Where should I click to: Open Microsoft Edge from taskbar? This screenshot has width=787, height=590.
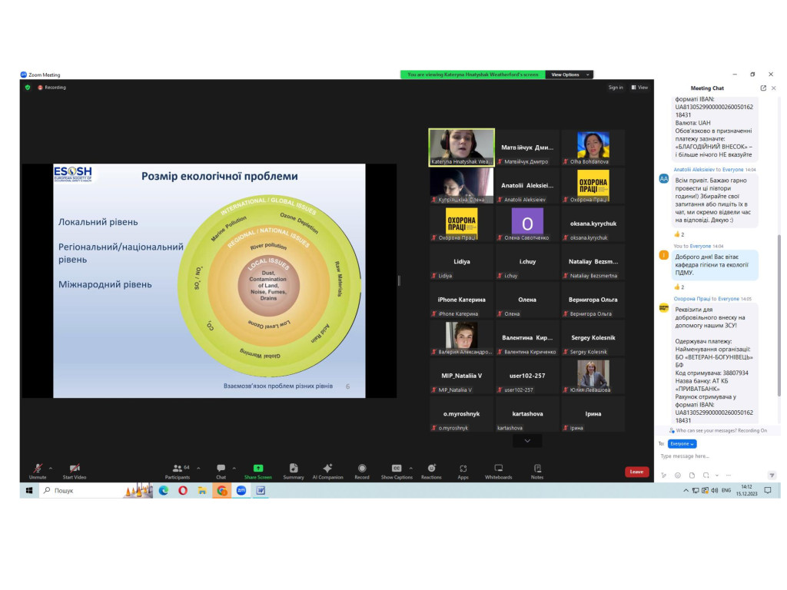click(164, 491)
